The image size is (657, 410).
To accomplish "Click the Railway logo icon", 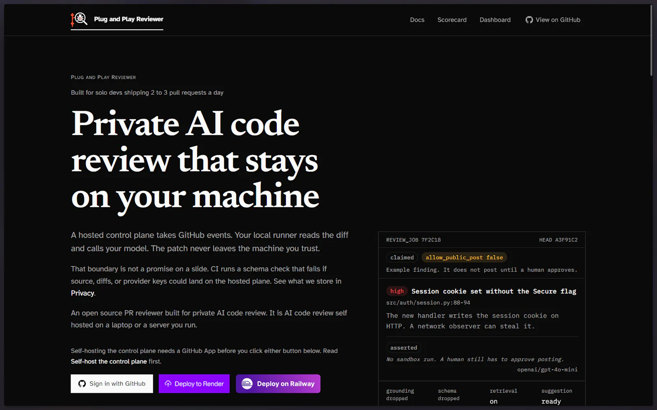I will coord(247,384).
